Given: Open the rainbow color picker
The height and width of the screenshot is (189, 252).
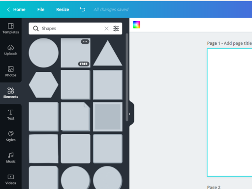Looking at the screenshot, I should (x=136, y=25).
